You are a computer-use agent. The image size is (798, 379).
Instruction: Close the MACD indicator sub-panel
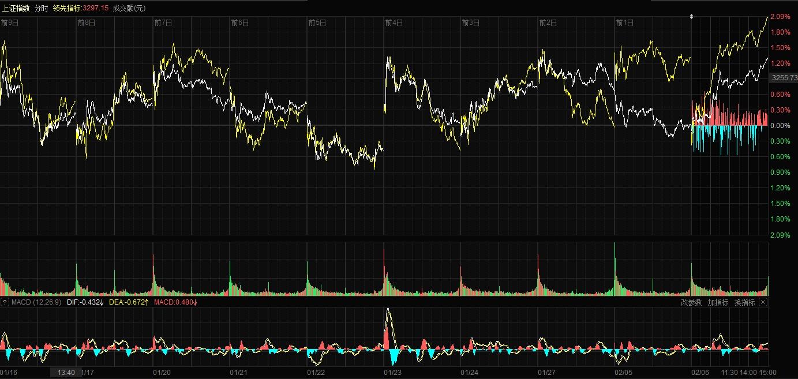pyautogui.click(x=763, y=302)
